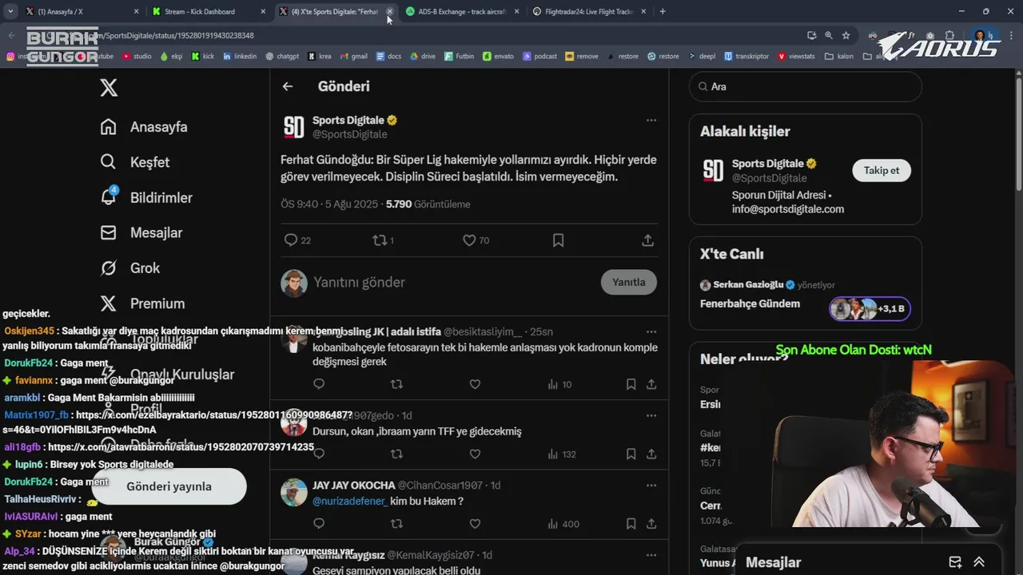
Task: Follow Sports Digitale with Takip et
Action: [x=882, y=170]
